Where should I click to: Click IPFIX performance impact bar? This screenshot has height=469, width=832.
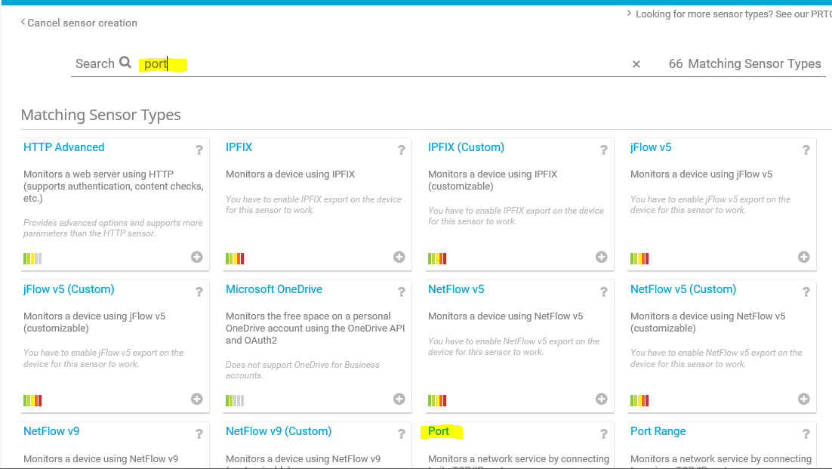coord(235,258)
